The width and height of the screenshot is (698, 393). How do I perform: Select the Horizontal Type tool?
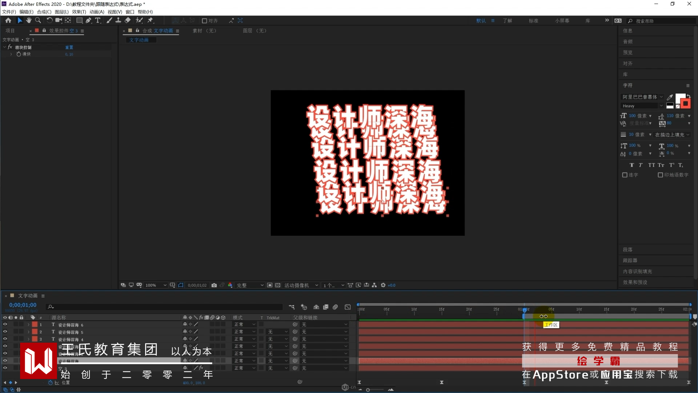97,20
